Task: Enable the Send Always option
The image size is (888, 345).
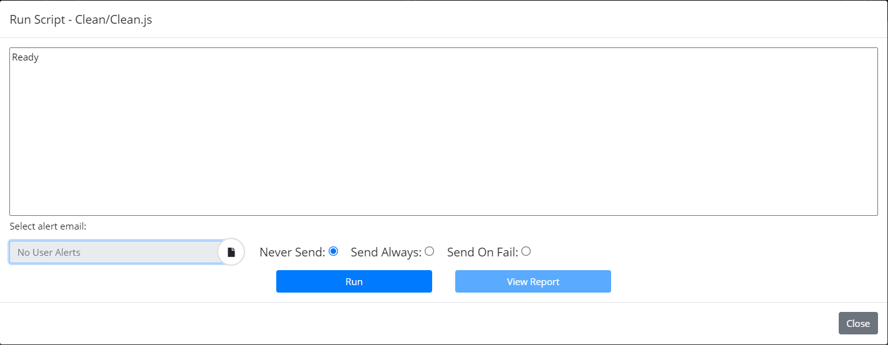Action: (x=429, y=251)
